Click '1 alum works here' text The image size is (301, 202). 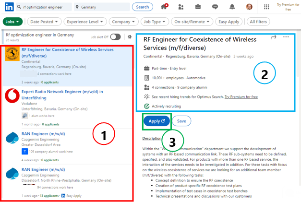[42, 116]
